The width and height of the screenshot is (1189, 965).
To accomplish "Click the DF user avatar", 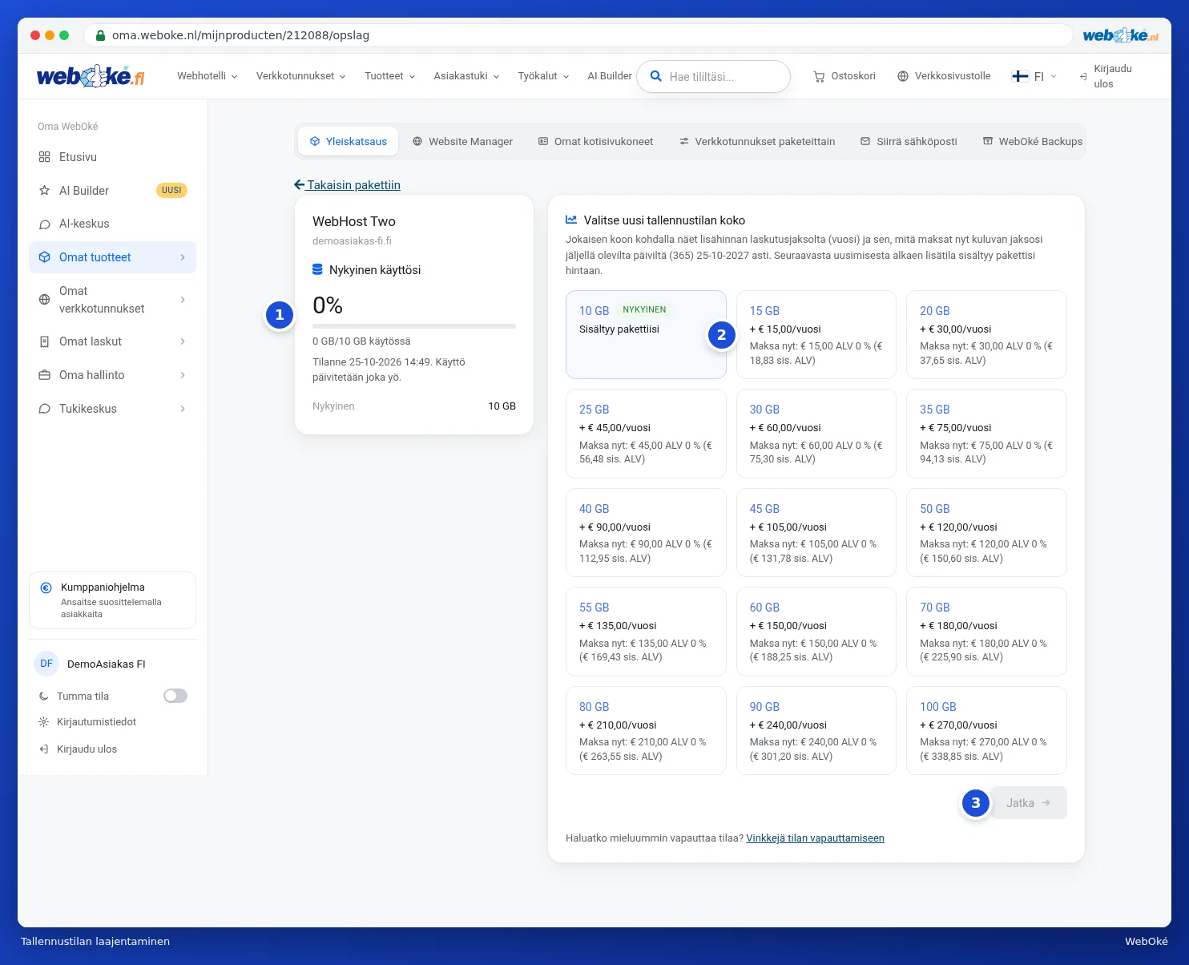I will coord(46,664).
